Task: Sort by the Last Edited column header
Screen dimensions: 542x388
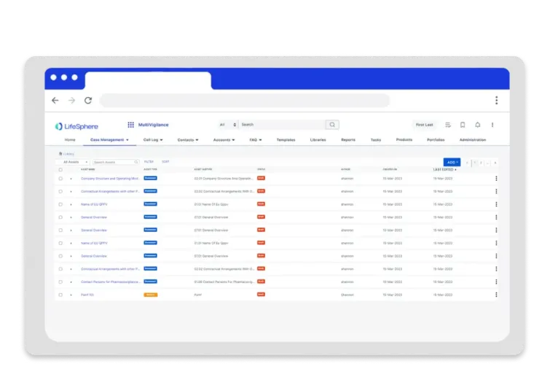Action: point(445,170)
